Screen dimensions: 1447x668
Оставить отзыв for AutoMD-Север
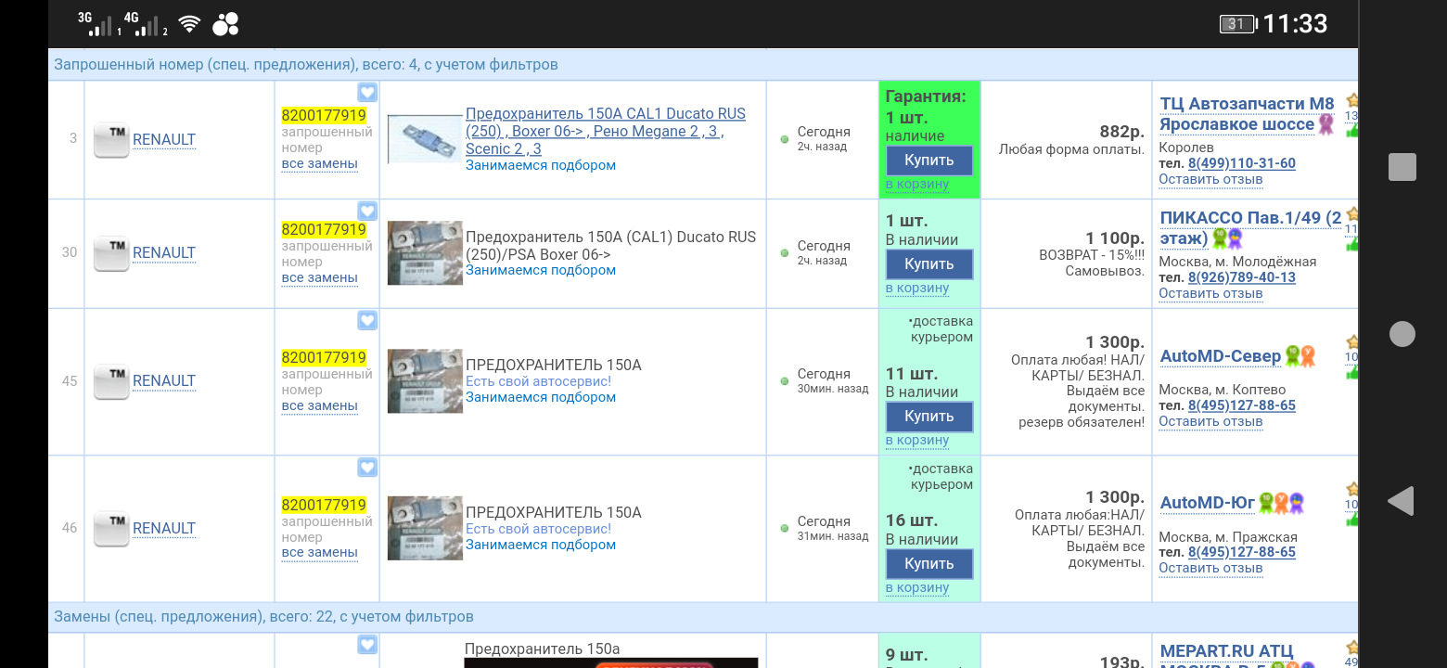[x=1210, y=422]
